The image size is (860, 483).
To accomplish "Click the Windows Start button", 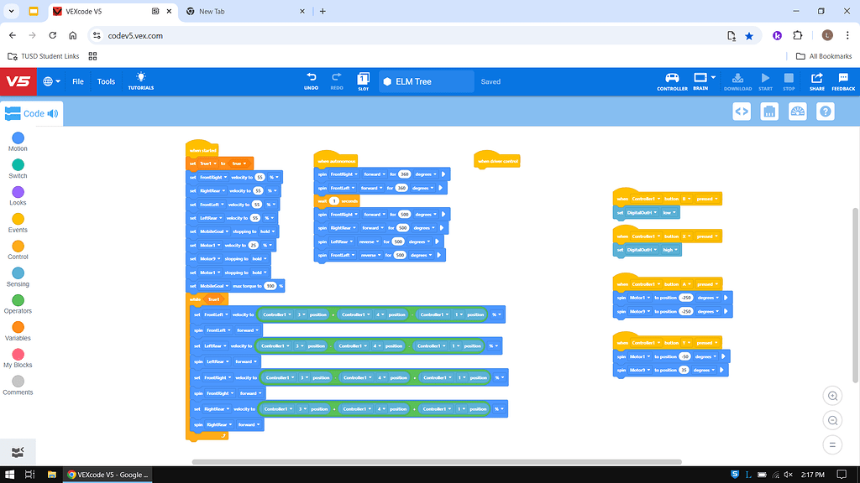I will tap(9, 475).
